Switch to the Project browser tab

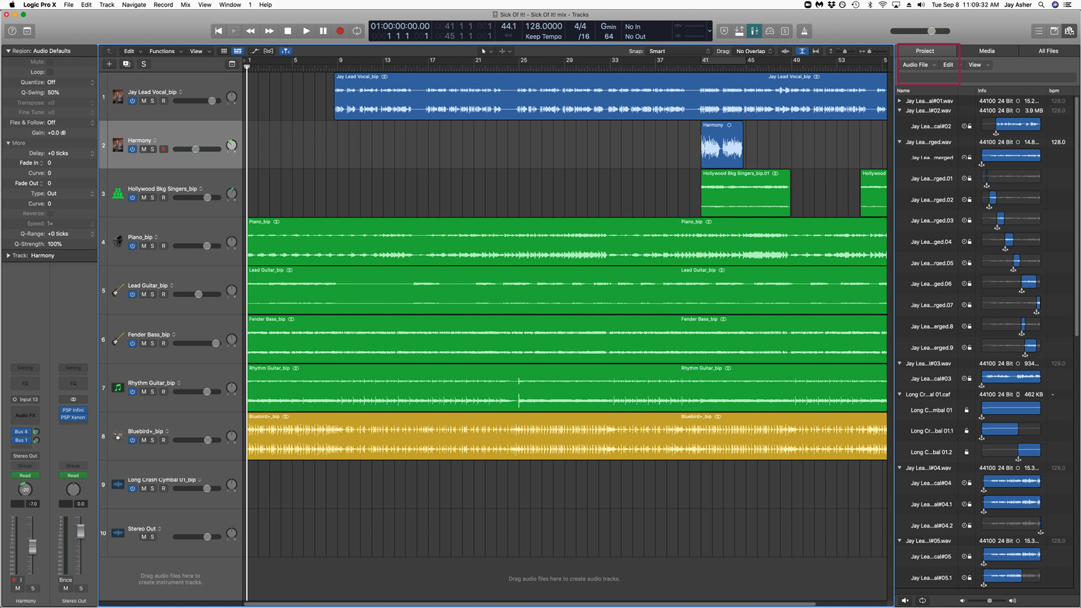(924, 50)
